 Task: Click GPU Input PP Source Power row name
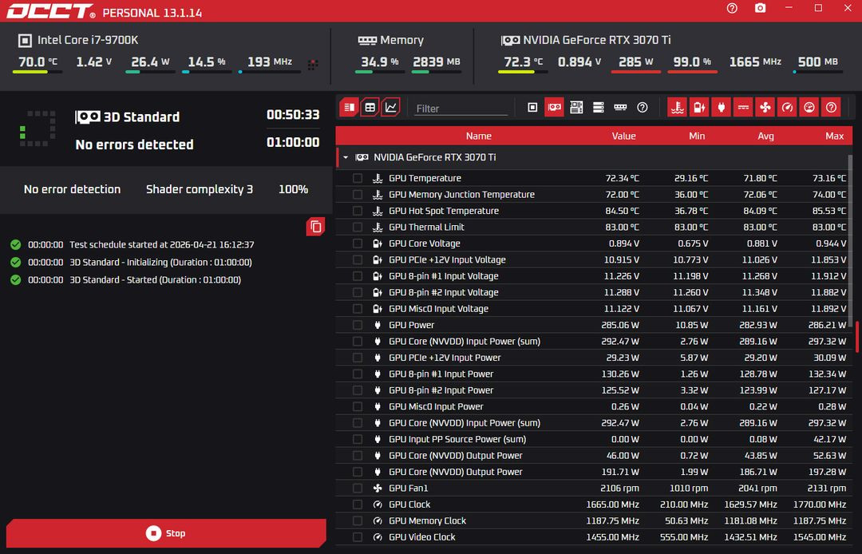tap(457, 439)
